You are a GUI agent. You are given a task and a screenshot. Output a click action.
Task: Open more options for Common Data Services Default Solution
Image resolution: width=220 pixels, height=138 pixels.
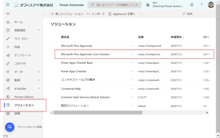[131, 97]
